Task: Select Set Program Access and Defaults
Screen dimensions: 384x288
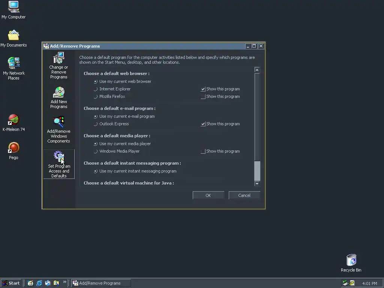Action: (59, 164)
